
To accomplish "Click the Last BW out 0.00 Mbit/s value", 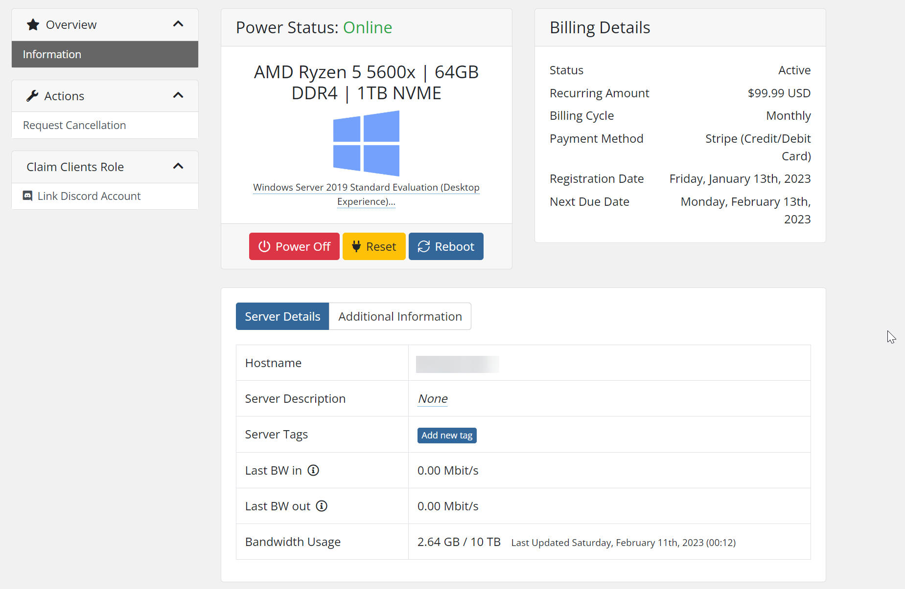I will pyautogui.click(x=448, y=506).
